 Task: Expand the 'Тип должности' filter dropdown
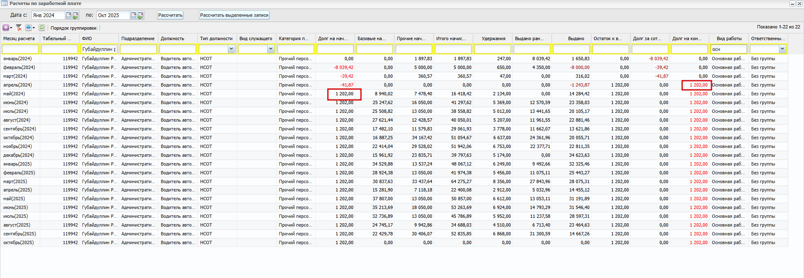click(231, 49)
